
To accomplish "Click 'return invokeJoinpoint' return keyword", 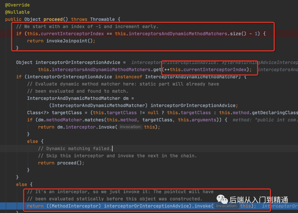I will [35, 41].
